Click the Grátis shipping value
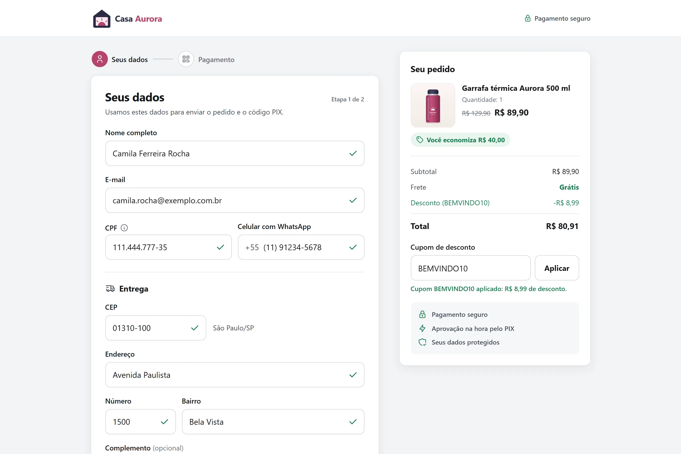 point(569,187)
